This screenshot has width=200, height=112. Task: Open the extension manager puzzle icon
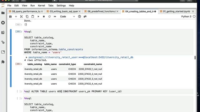tap(3, 62)
